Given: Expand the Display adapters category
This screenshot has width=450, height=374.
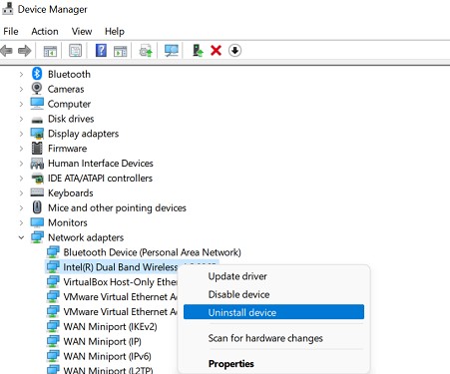Looking at the screenshot, I should (21, 134).
